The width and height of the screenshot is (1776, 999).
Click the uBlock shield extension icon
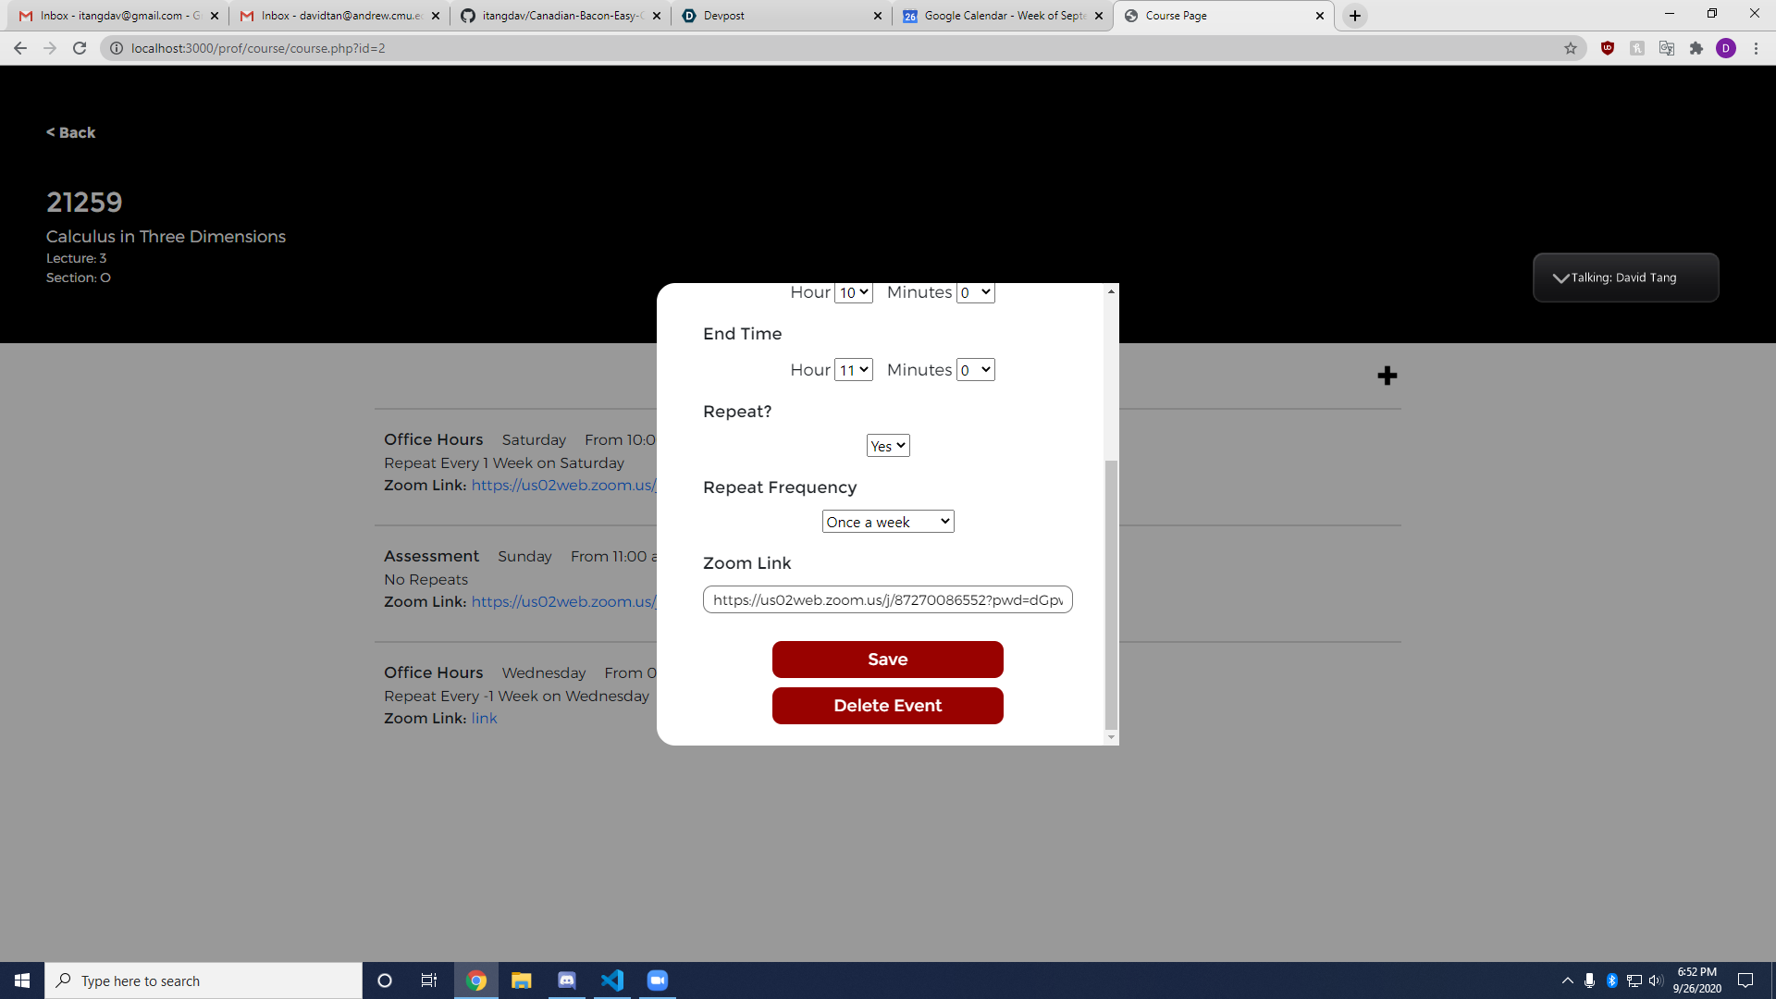coord(1608,48)
